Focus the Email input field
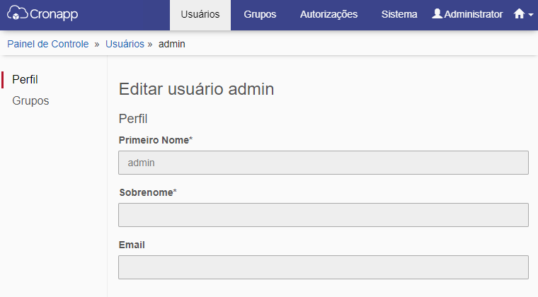 [324, 267]
